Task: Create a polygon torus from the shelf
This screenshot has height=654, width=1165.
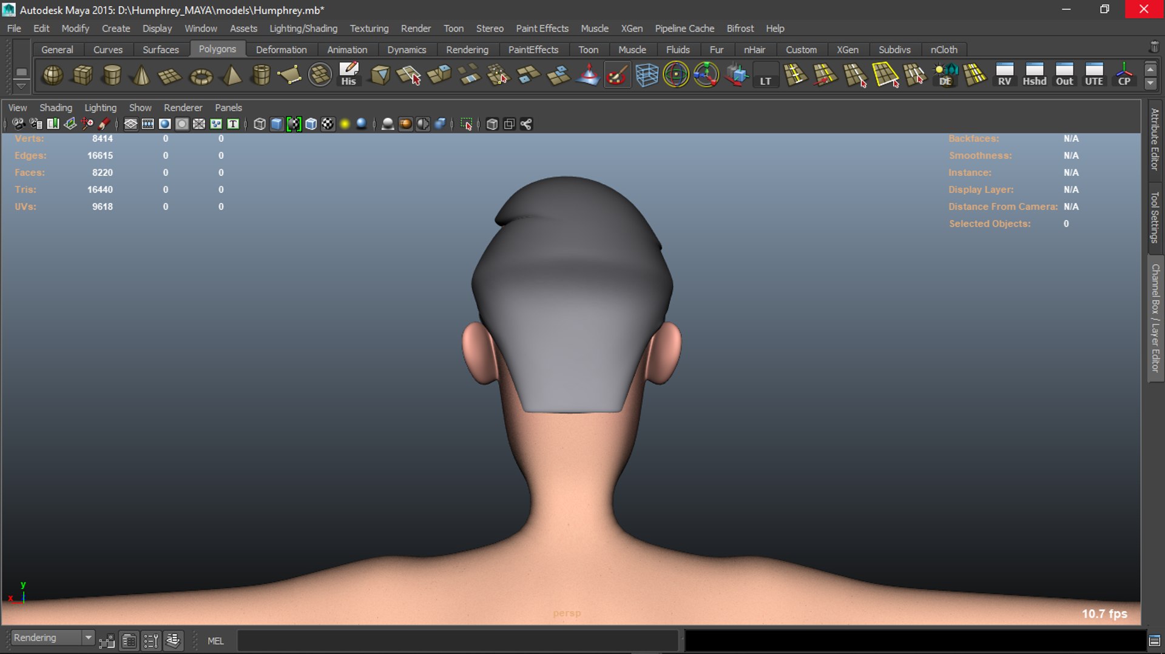Action: click(x=201, y=75)
